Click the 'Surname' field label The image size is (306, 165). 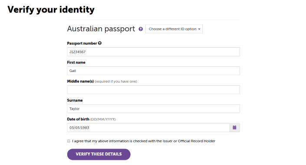(75, 100)
